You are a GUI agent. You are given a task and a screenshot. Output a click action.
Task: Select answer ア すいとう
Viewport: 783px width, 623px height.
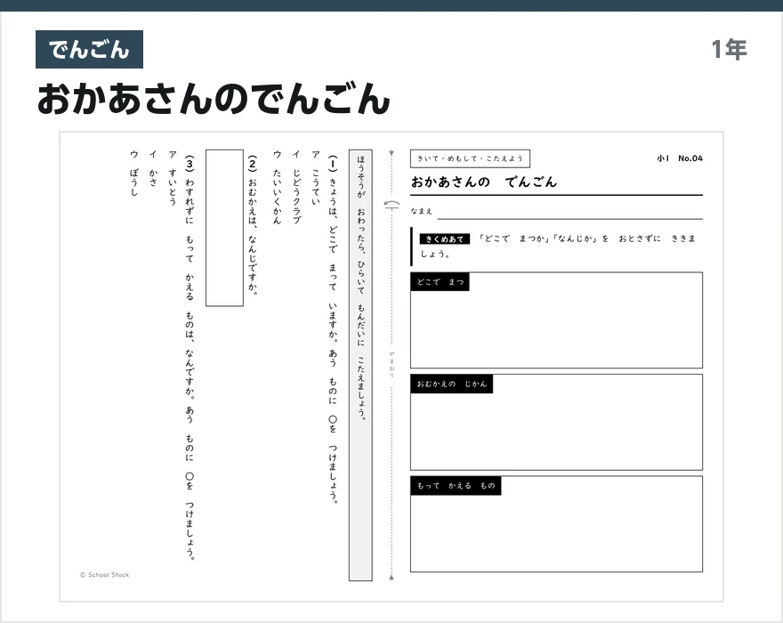[173, 178]
